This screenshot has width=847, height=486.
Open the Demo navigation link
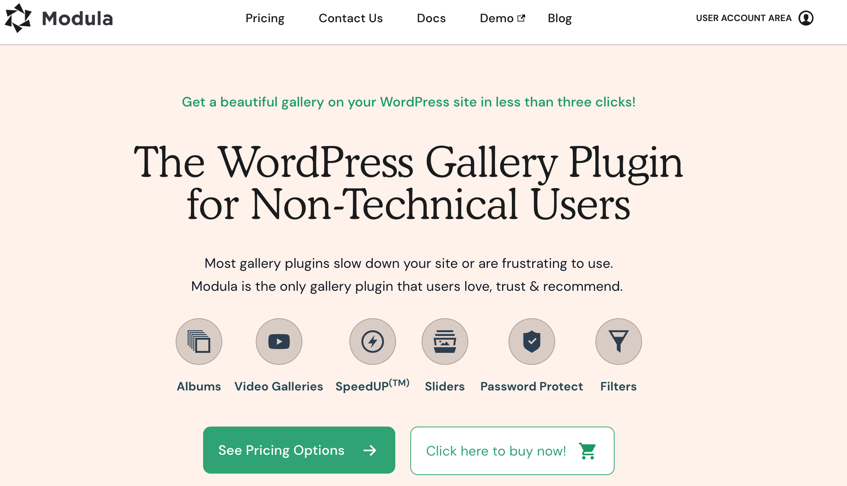point(496,18)
